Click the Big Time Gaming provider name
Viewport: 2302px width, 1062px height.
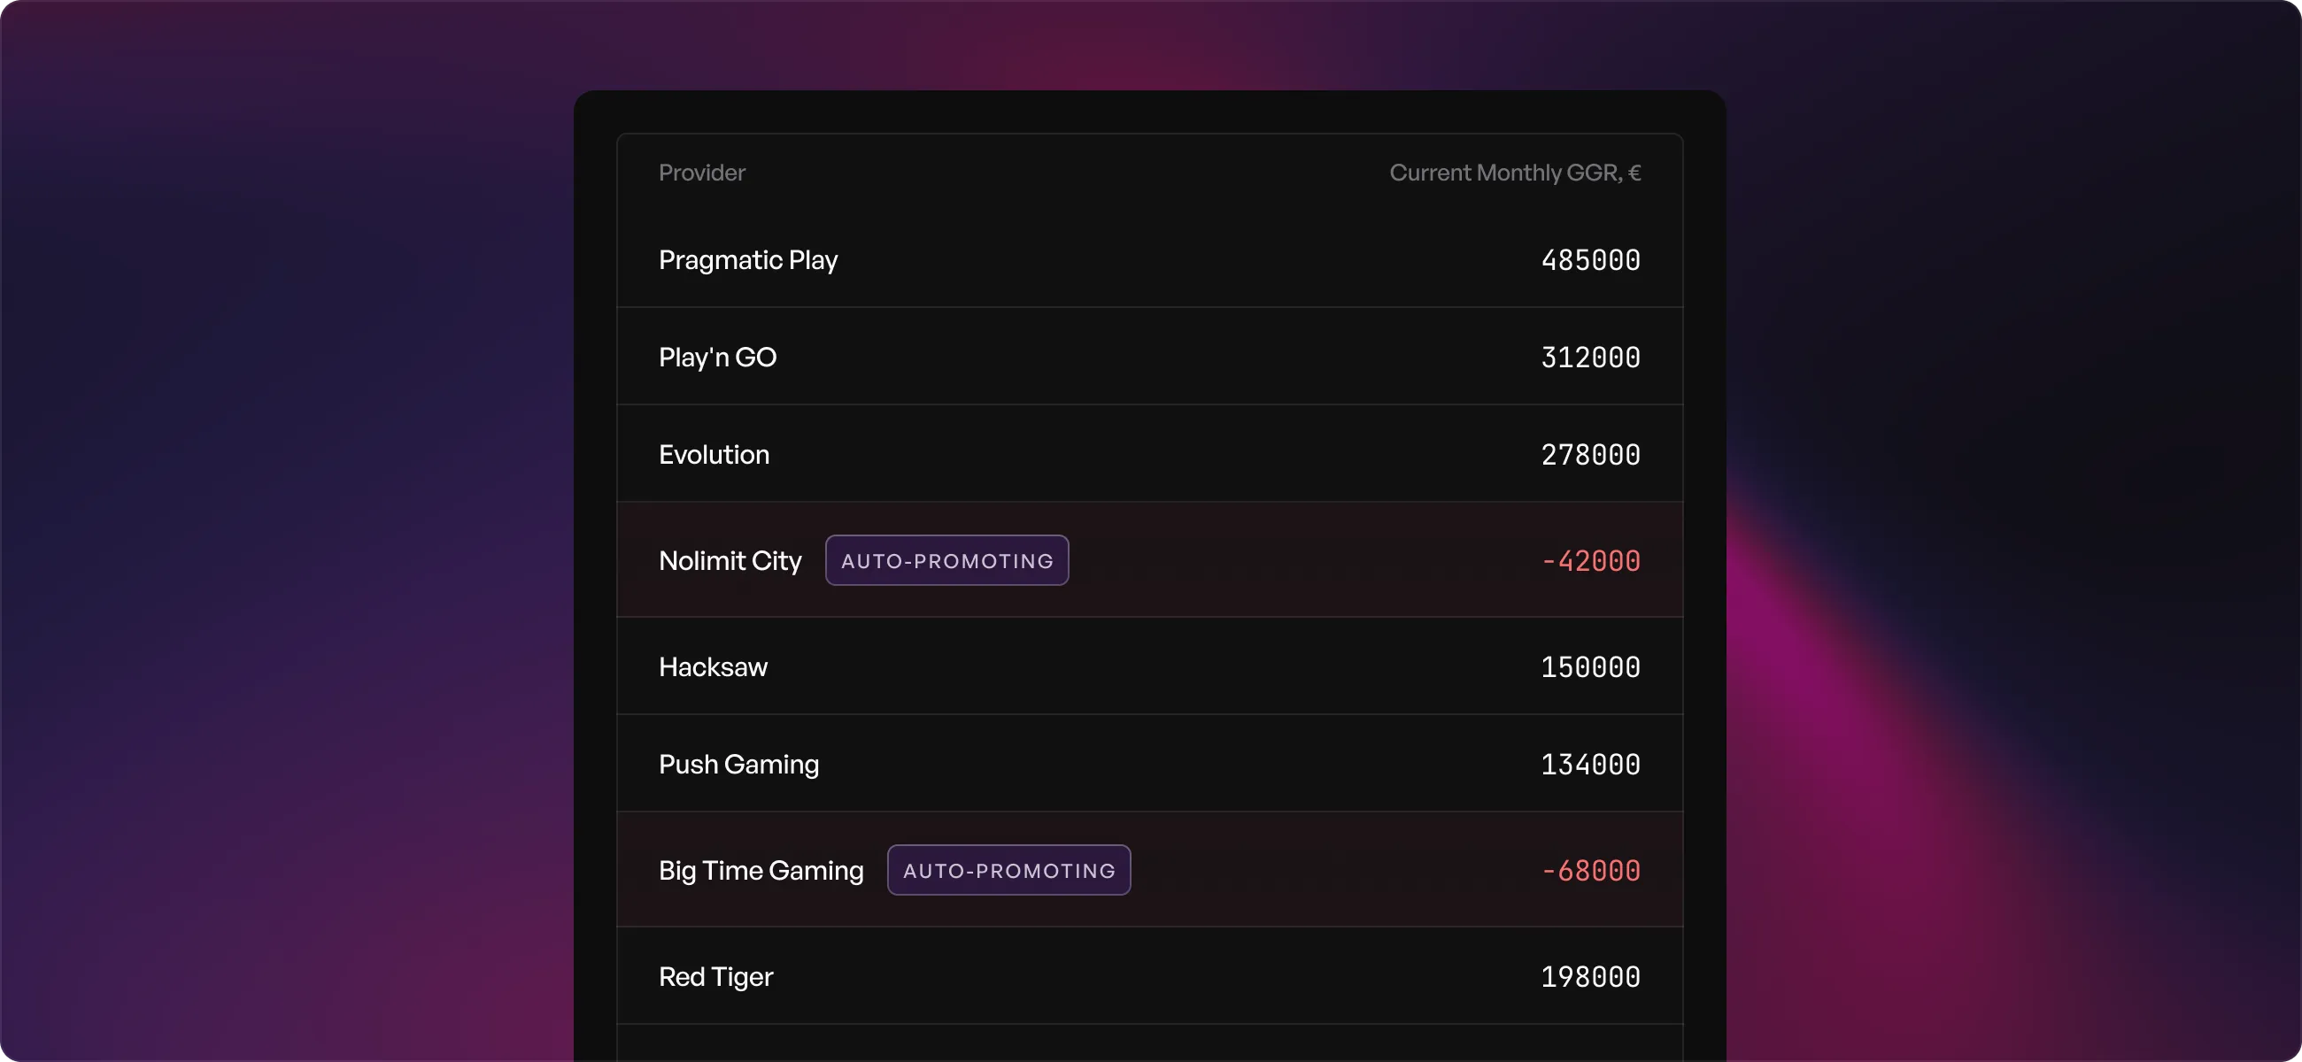(761, 871)
